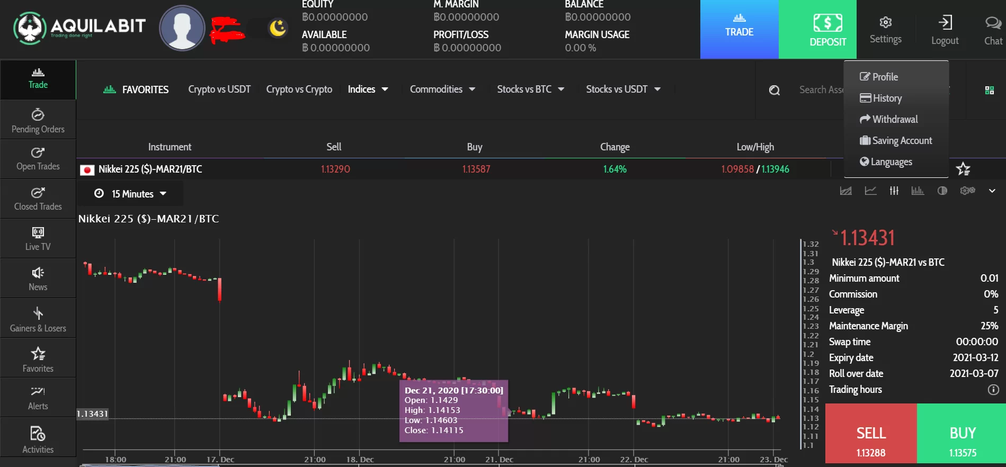Expand chart toolbar chevron
The height and width of the screenshot is (467, 1006).
(992, 191)
